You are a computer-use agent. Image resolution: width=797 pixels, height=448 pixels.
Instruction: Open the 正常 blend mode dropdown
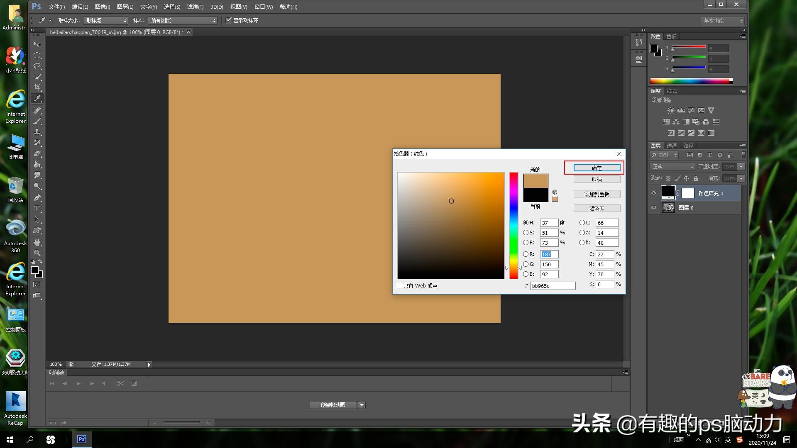pos(672,167)
